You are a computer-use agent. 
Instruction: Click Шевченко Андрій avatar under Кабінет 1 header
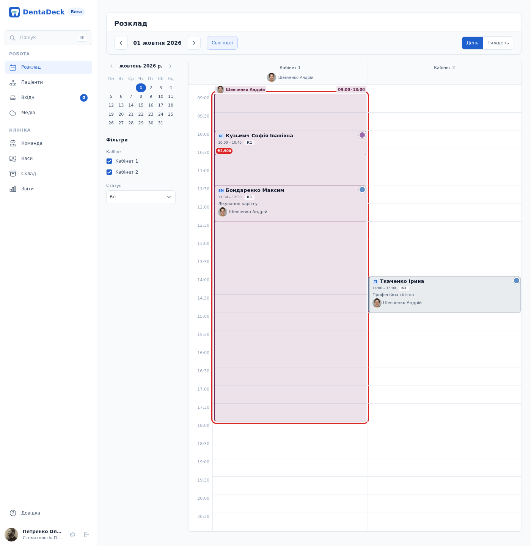click(272, 77)
